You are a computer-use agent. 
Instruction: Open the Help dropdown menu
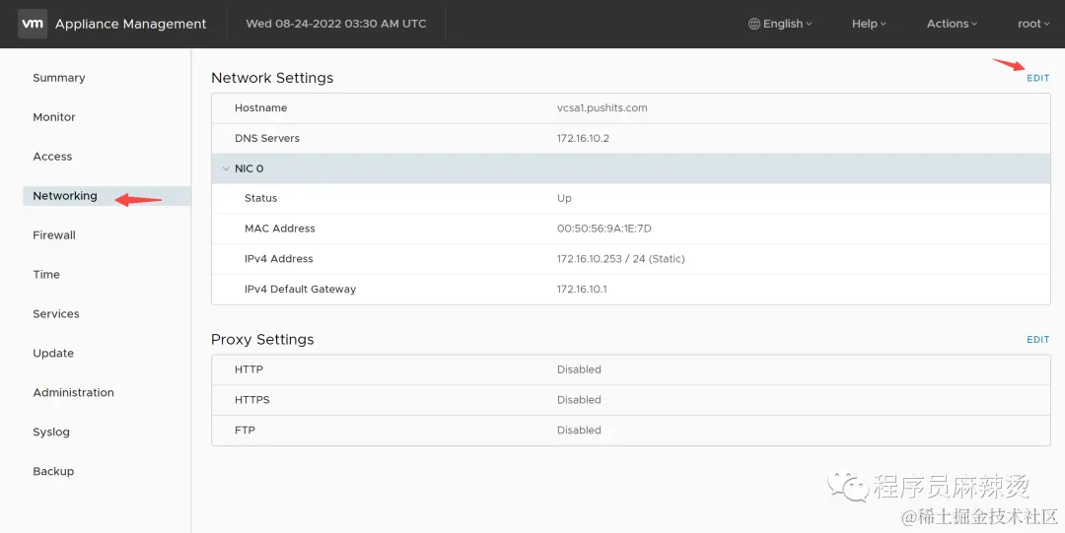coord(869,24)
